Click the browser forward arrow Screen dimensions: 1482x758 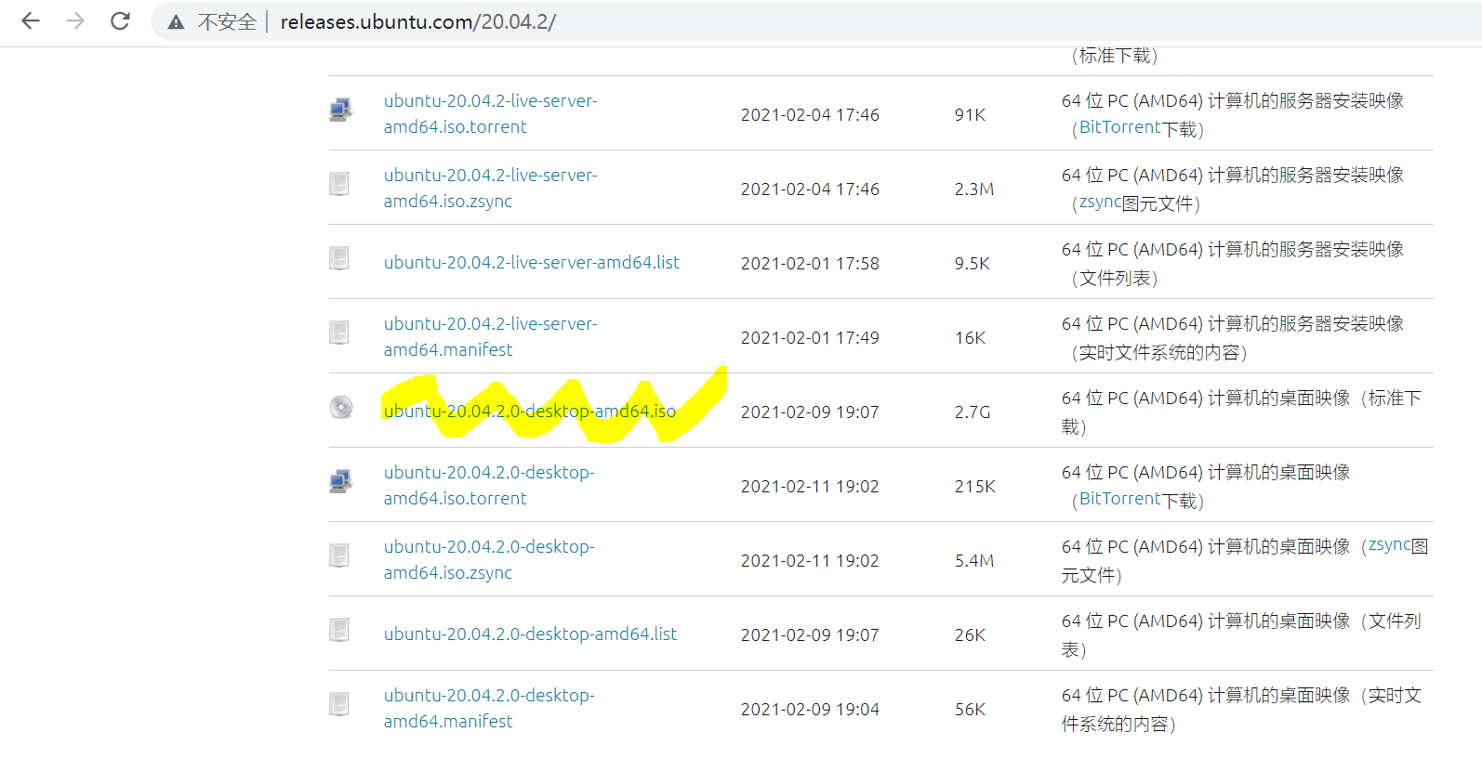coord(75,21)
